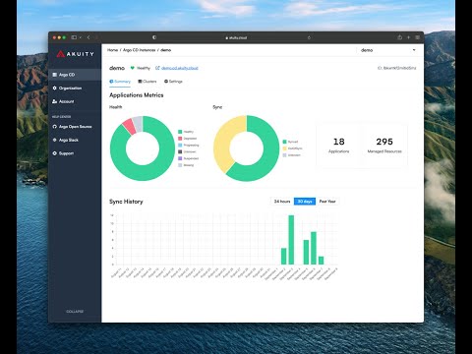
Task: Open the demo instance selector dropdown
Action: pos(387,50)
